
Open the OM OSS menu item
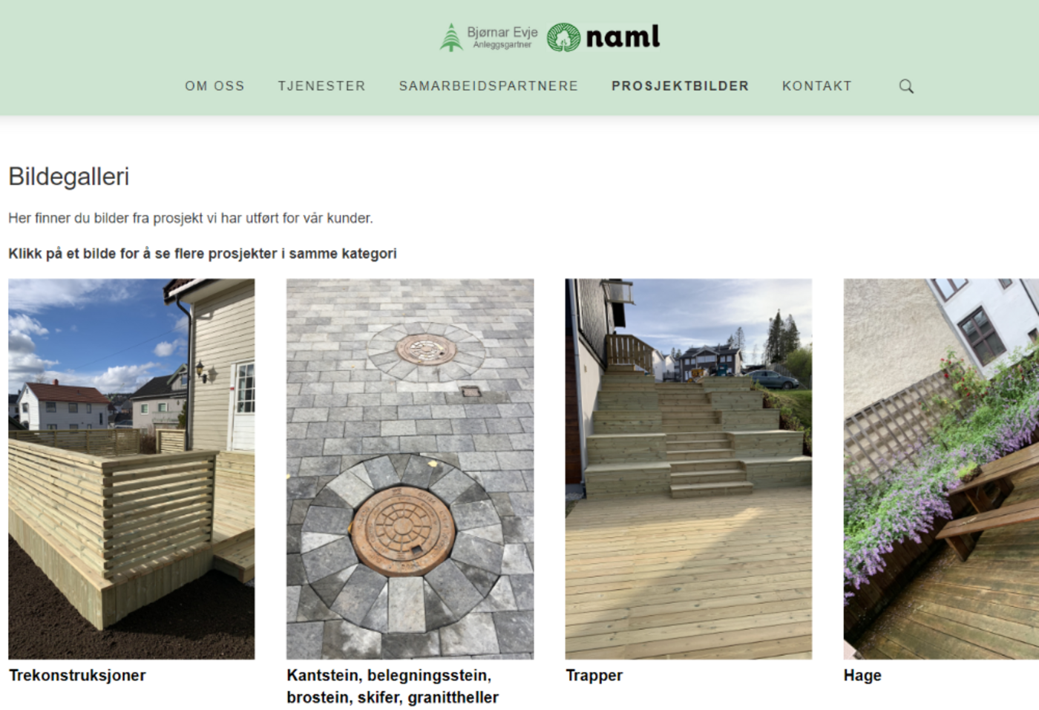click(215, 86)
